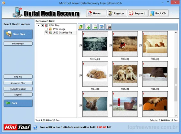Click the 'Total 7.52 MB in 26 files' status text

click(48, 120)
